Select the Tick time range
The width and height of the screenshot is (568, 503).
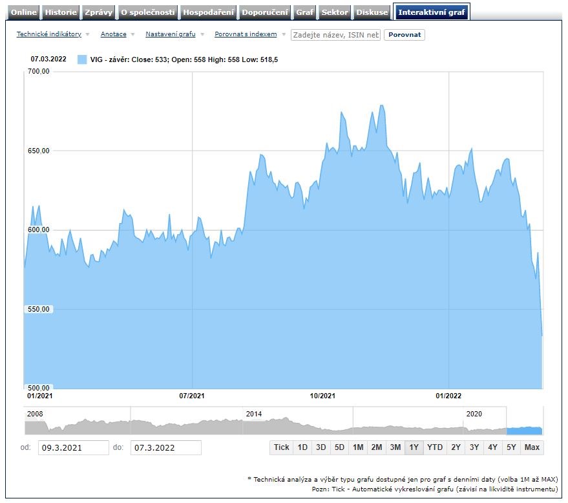pos(281,447)
